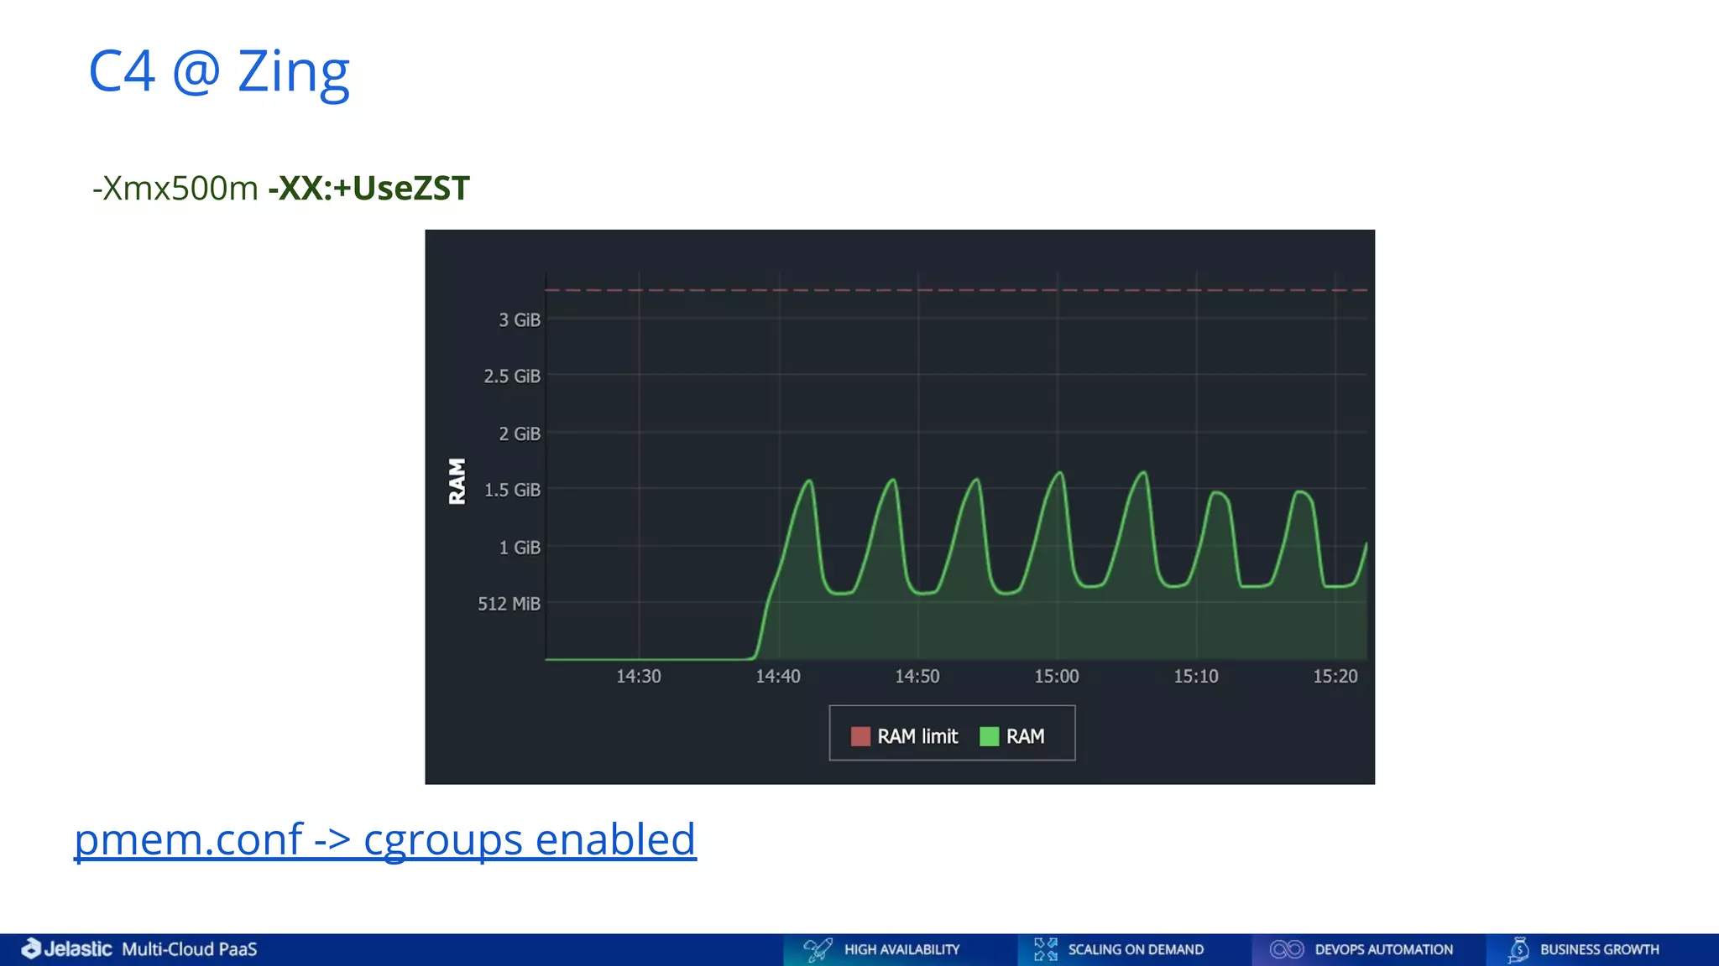Click the red RAM limit color swatch
Screen dimensions: 1719x966
coord(860,736)
